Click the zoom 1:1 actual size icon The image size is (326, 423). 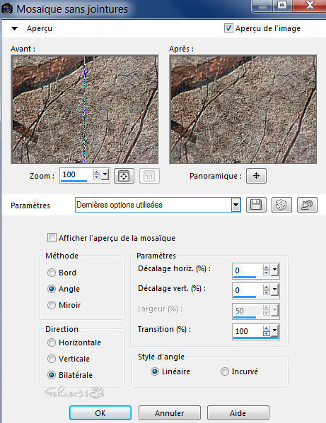tap(149, 176)
